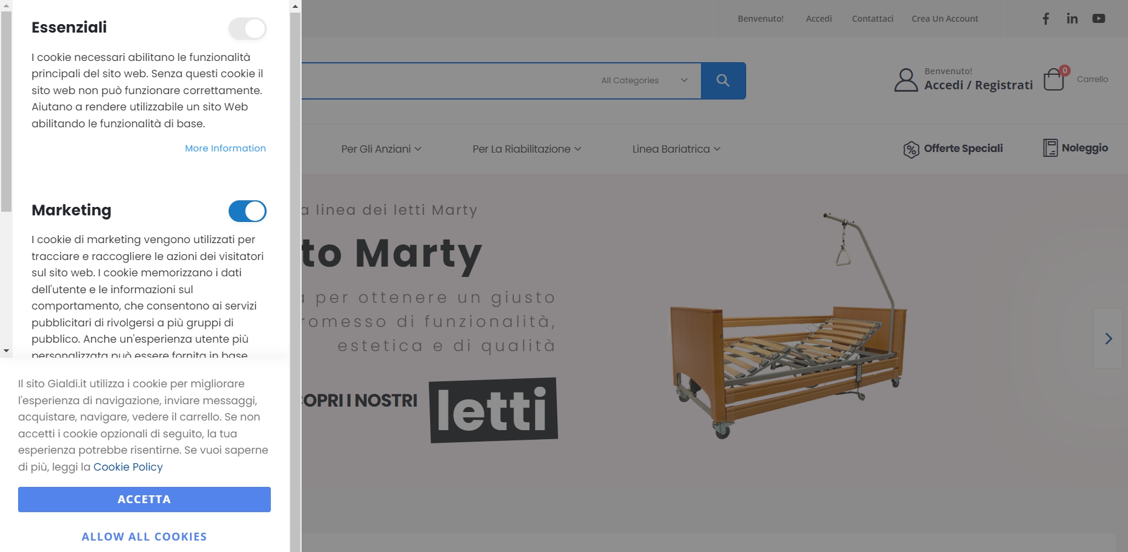Click the Noleggio document icon
Image resolution: width=1128 pixels, height=552 pixels.
pyautogui.click(x=1050, y=148)
